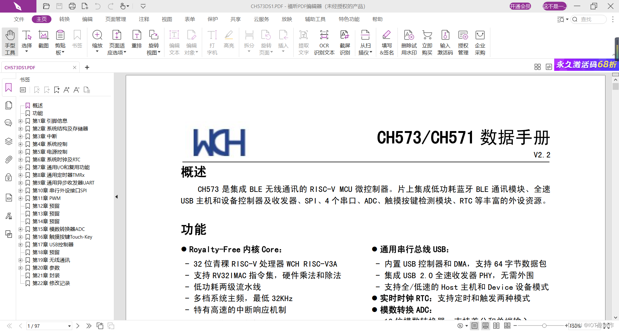Click the Reflow (重排) tool
The height and width of the screenshot is (331, 619).
(x=137, y=39)
